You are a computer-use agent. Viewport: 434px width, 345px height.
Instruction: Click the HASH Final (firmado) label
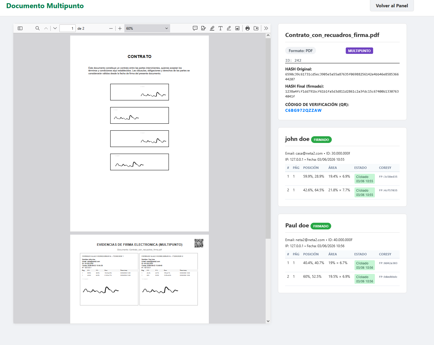[x=304, y=86]
